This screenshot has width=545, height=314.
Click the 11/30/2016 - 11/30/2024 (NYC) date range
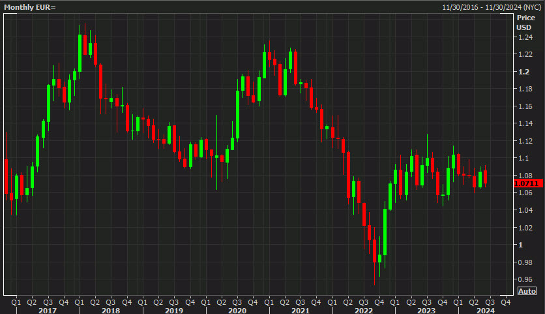pos(492,7)
